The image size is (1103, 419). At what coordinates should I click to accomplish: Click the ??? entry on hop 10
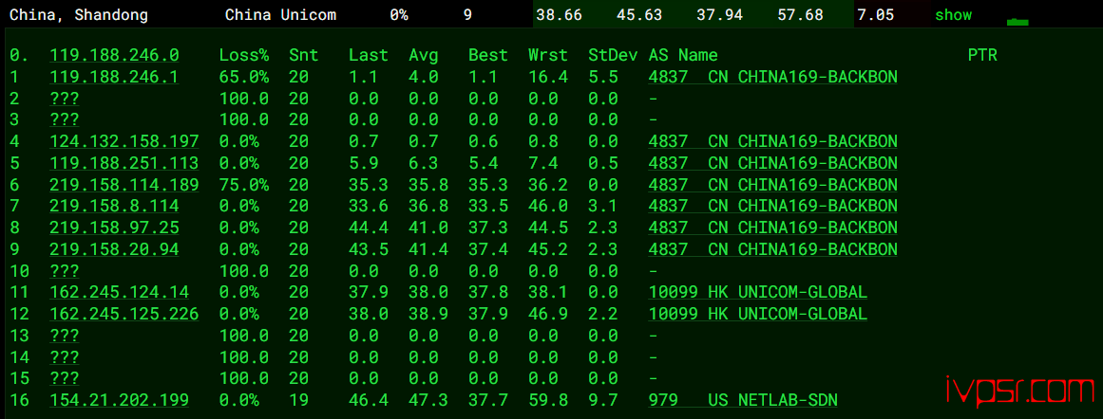point(64,271)
